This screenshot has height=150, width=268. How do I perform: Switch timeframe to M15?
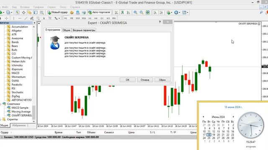(78, 18)
